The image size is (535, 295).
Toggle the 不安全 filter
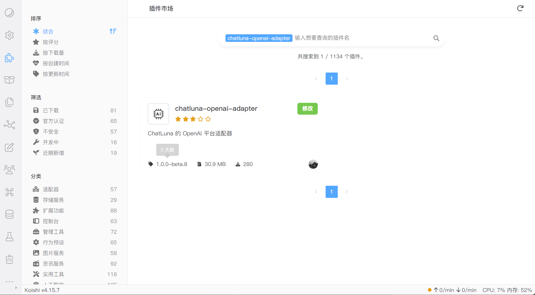(51, 132)
